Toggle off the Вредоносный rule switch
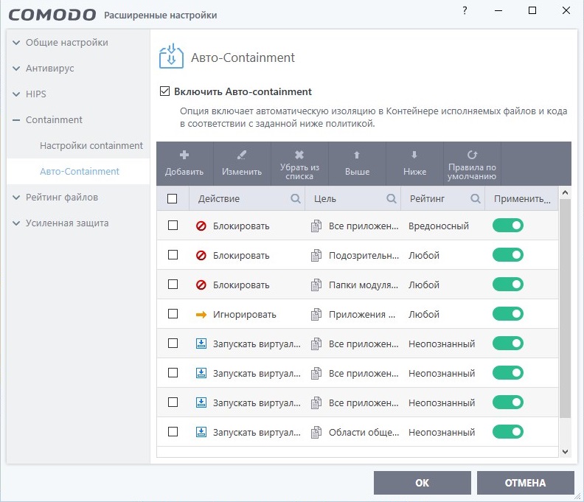 [507, 226]
